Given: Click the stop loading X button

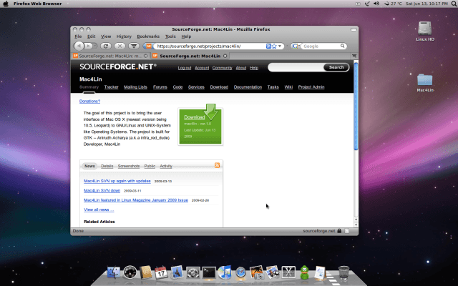Looking at the screenshot, I should (x=120, y=46).
